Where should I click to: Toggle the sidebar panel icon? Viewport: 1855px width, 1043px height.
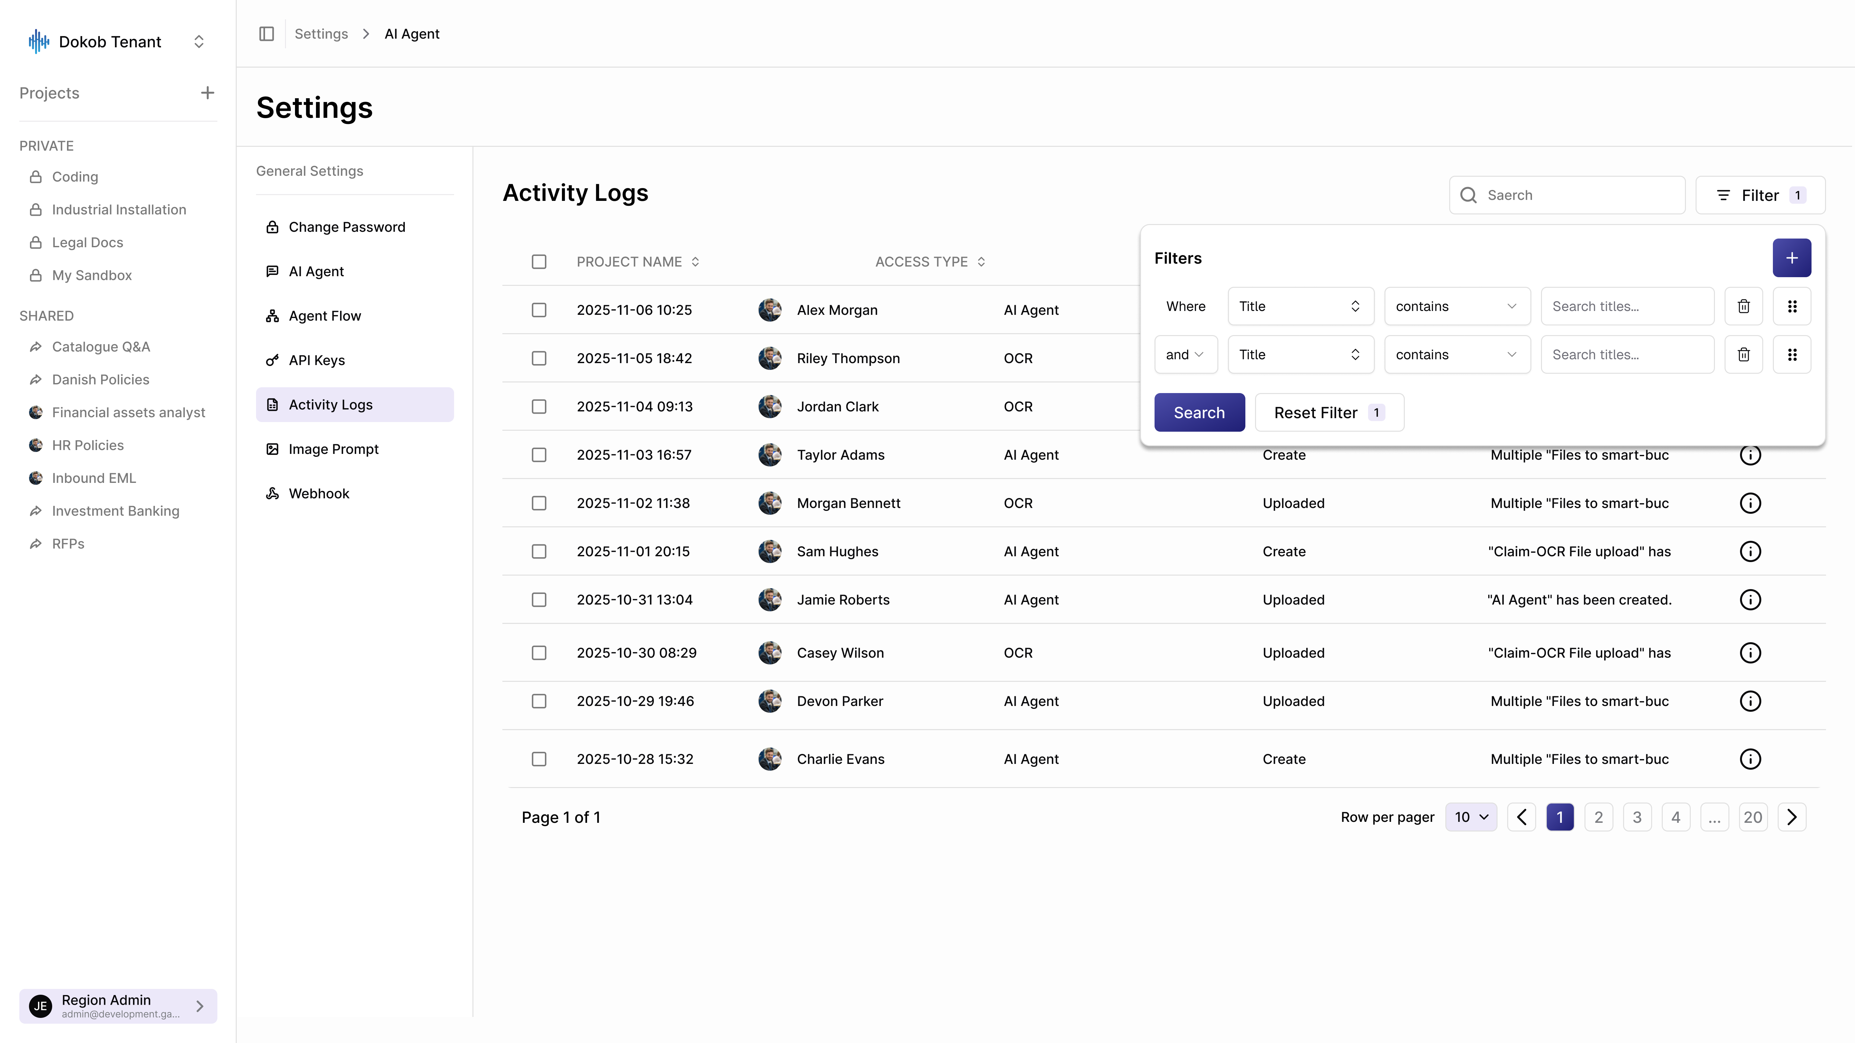[x=266, y=34]
